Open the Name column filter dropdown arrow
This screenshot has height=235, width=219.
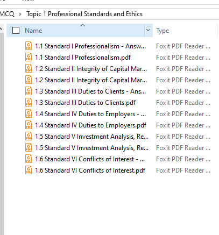[149, 30]
